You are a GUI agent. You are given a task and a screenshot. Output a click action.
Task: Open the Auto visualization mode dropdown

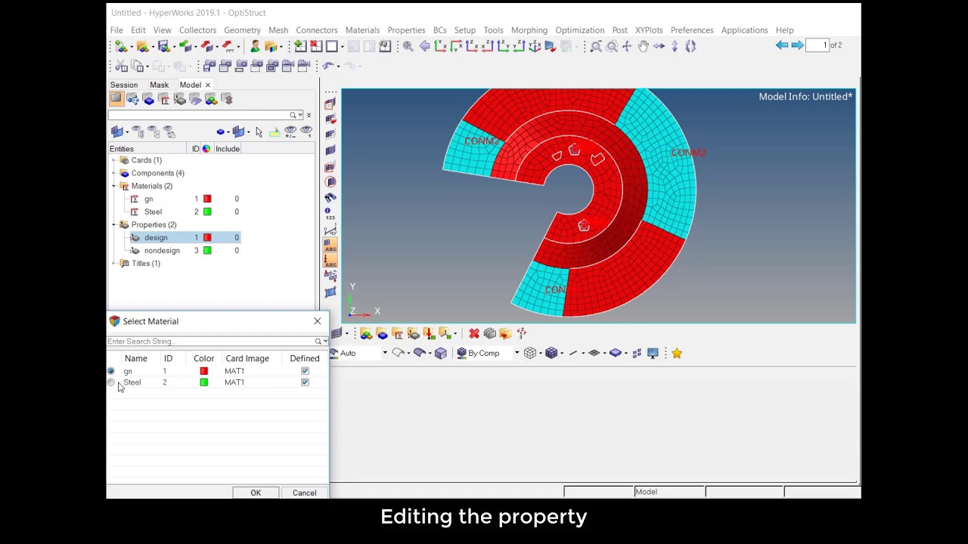point(384,353)
